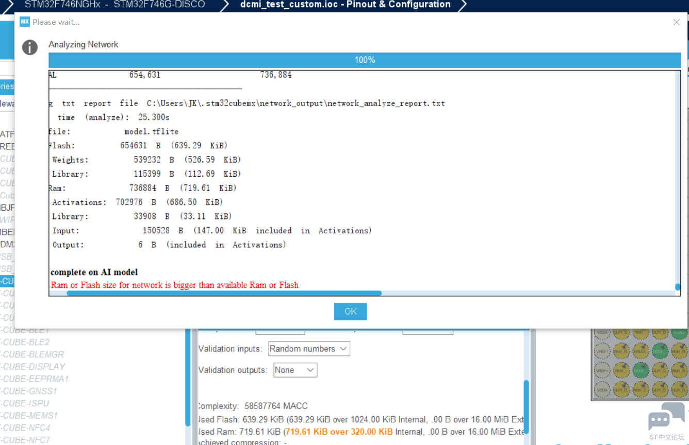
Task: Click the 'complete on AI model' bold line
Action: [x=94, y=272]
